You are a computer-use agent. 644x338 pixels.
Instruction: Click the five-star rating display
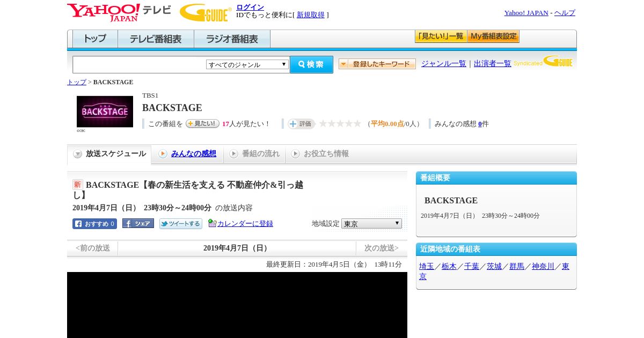[340, 123]
